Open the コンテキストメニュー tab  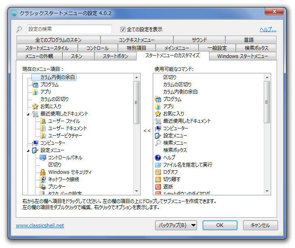pyautogui.click(x=137, y=40)
